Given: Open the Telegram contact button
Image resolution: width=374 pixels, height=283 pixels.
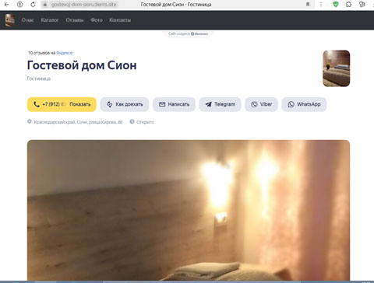Looking at the screenshot, I should tap(220, 104).
